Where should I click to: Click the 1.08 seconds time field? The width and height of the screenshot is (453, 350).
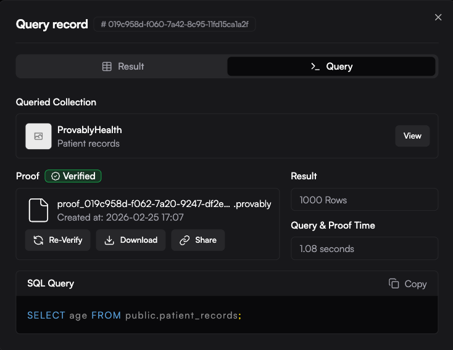(364, 249)
